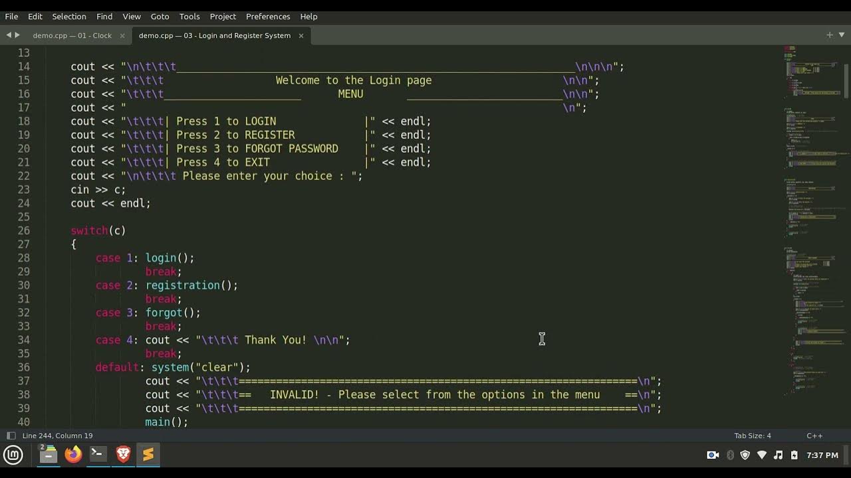Click the 'case 3: forgot();' line
Viewport: 851px width, 478px height.
click(148, 312)
